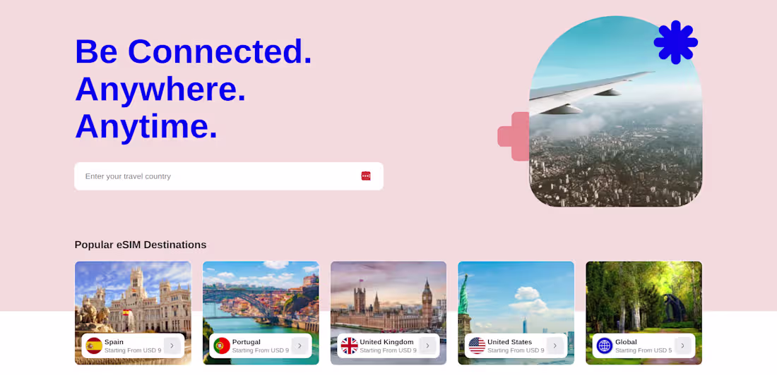Click the Spain flag icon

tap(94, 346)
